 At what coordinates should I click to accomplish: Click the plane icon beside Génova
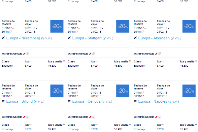click(x=69, y=101)
